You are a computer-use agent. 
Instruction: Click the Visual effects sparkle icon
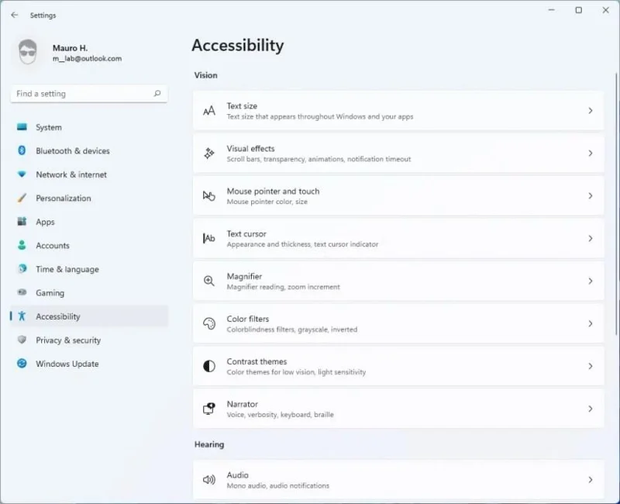pos(208,153)
